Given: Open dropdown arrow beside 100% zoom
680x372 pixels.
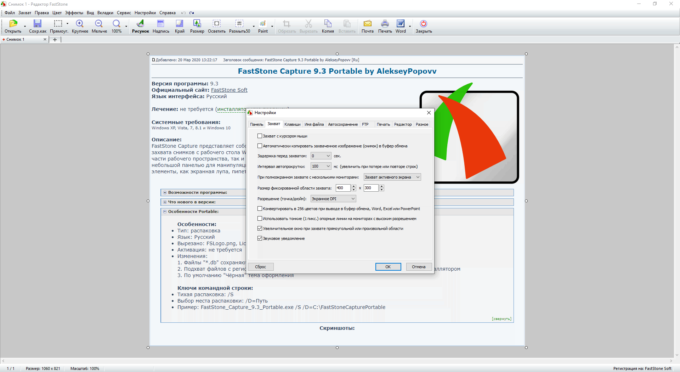Looking at the screenshot, I should point(126,26).
